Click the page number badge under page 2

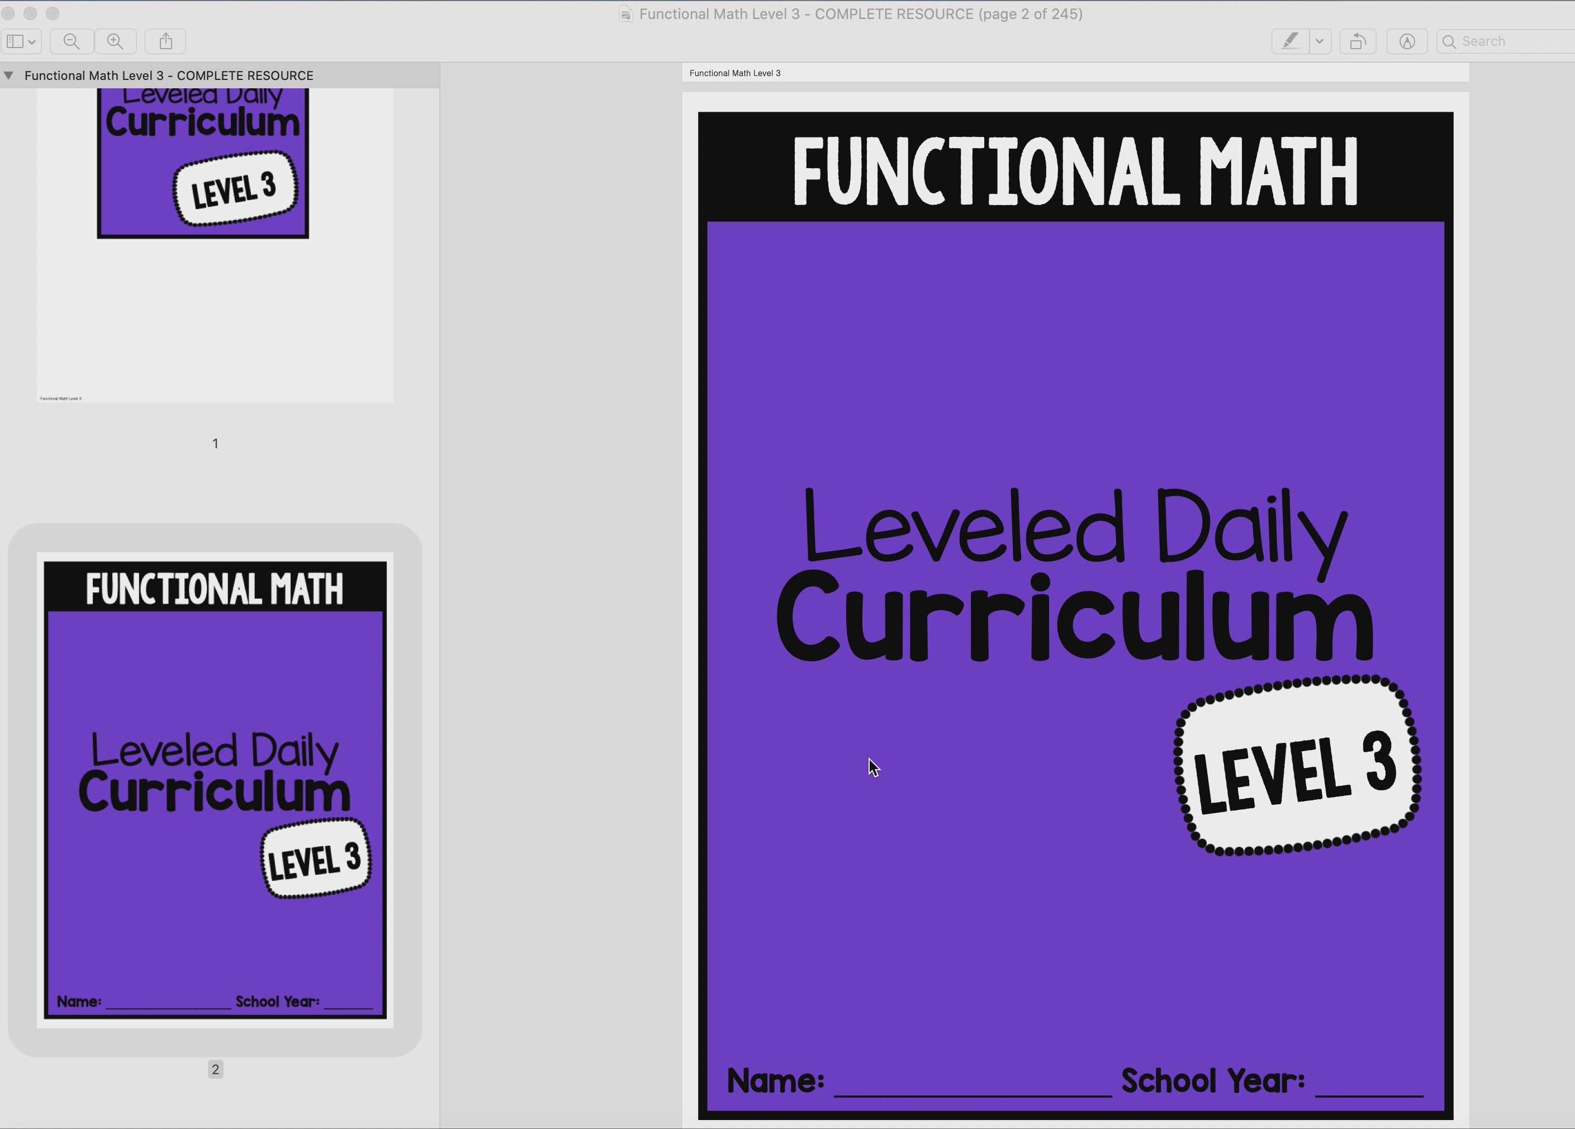coord(215,1070)
